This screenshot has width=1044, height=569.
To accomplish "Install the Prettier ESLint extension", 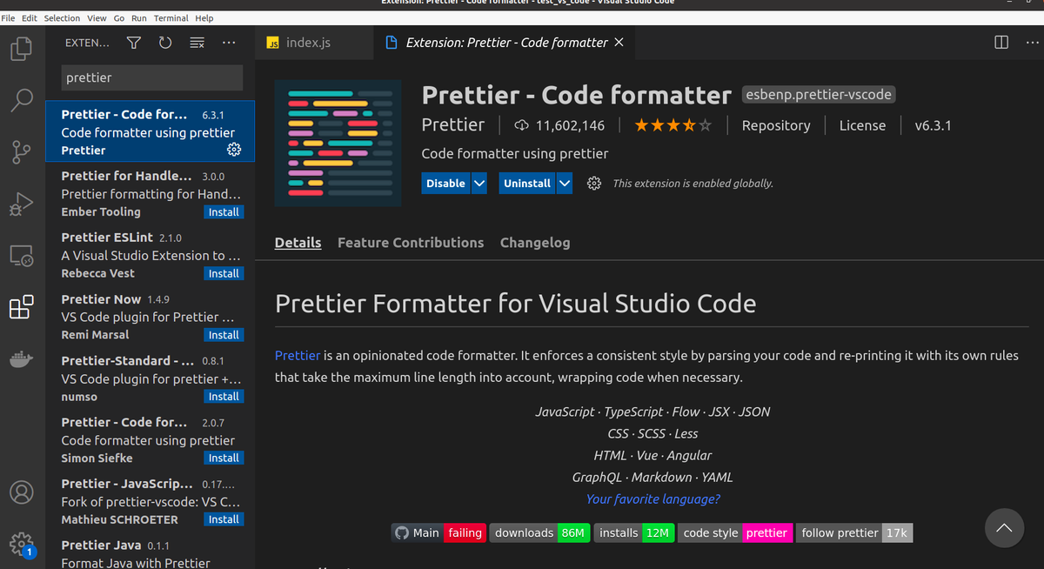I will pos(224,273).
